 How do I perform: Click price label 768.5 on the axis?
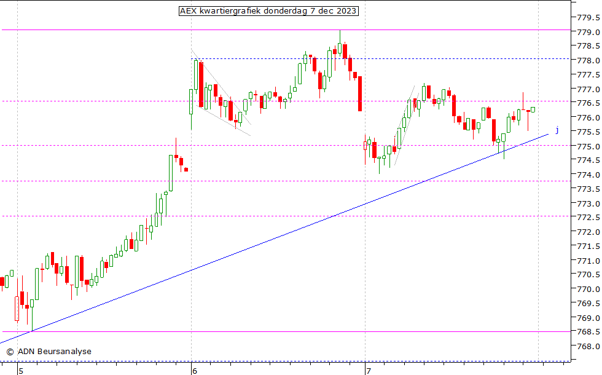pyautogui.click(x=588, y=333)
